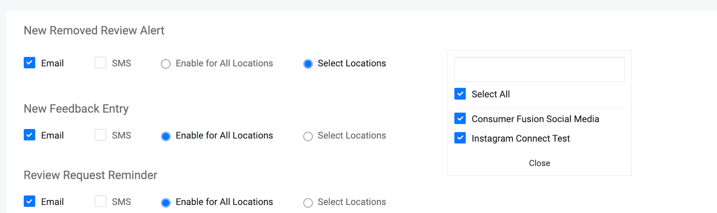Select Enable for All Locations for Removed Review Alert
717x213 pixels.
[x=166, y=64]
